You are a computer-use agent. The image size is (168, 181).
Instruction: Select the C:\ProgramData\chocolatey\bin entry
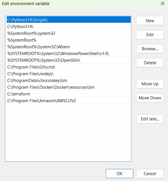[x=68, y=80]
